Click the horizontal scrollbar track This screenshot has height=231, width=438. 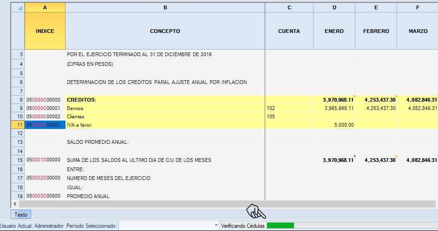223,204
